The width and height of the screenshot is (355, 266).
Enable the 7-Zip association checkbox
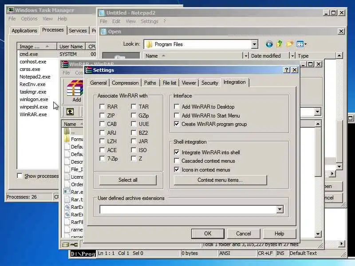tap(102, 159)
